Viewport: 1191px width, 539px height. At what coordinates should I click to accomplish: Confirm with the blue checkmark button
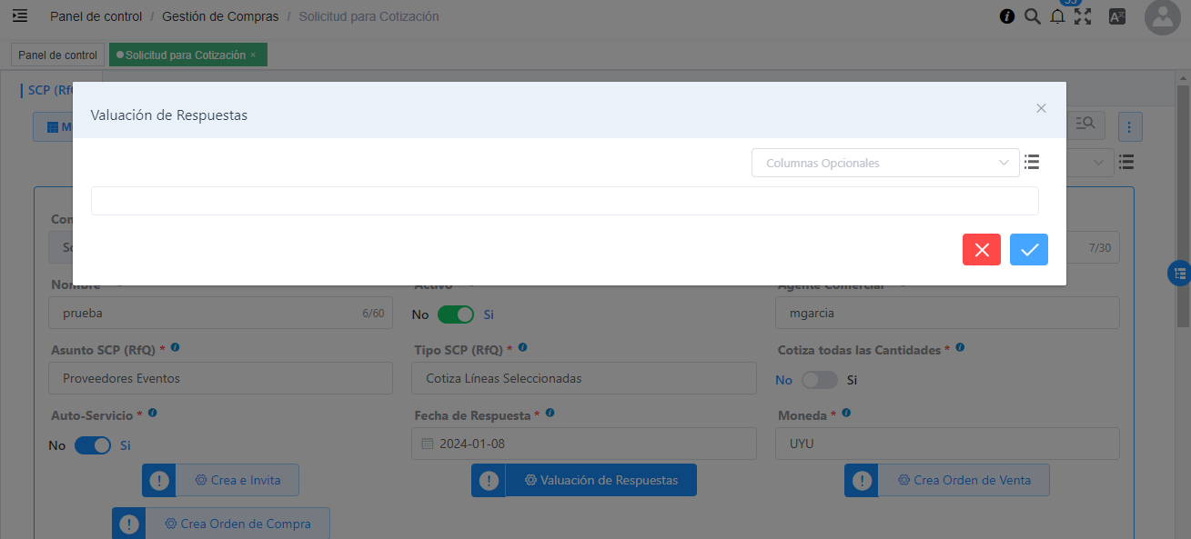[x=1028, y=250]
